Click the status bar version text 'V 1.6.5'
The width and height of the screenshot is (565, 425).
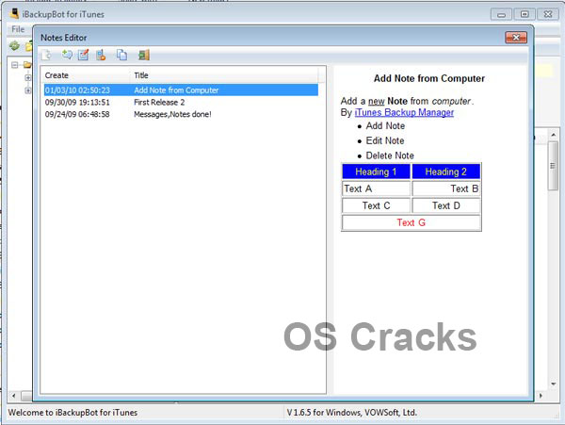point(351,413)
